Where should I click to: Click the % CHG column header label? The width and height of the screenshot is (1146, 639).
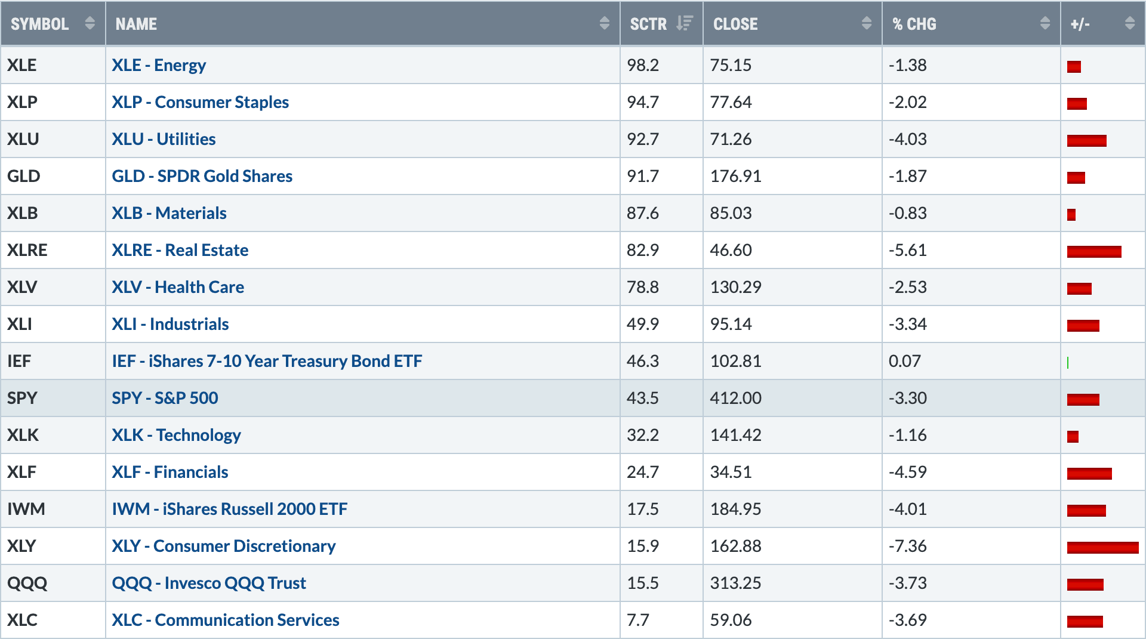coord(914,24)
